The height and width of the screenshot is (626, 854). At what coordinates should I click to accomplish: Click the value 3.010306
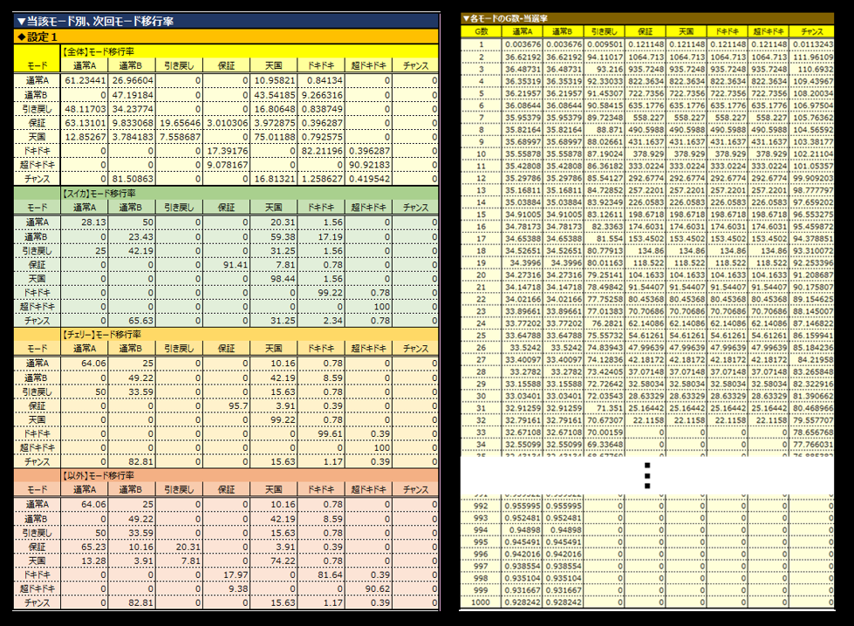pos(227,123)
